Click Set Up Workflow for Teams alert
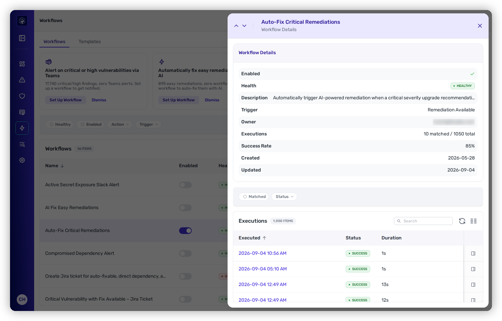502x321 pixels. [x=66, y=100]
